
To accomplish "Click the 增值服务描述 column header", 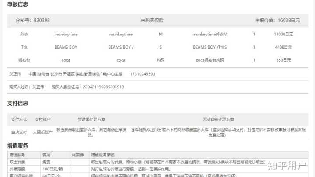I will click(103, 155).
